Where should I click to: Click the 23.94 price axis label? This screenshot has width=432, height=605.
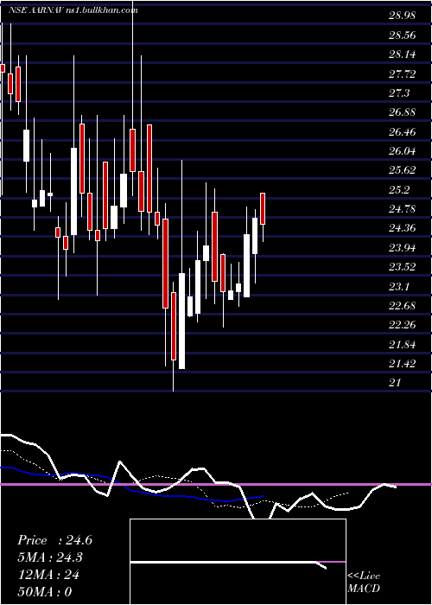pyautogui.click(x=402, y=247)
